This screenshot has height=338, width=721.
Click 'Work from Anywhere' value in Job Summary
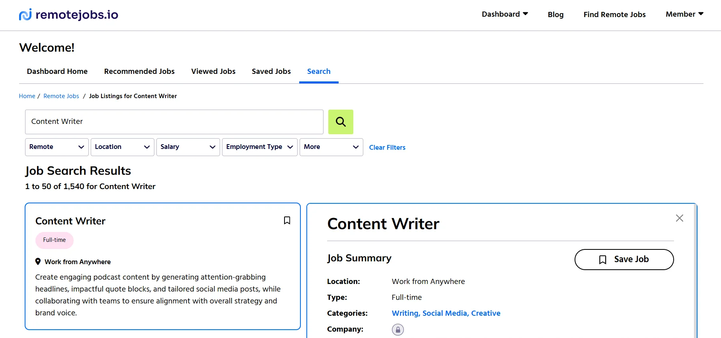[428, 282]
